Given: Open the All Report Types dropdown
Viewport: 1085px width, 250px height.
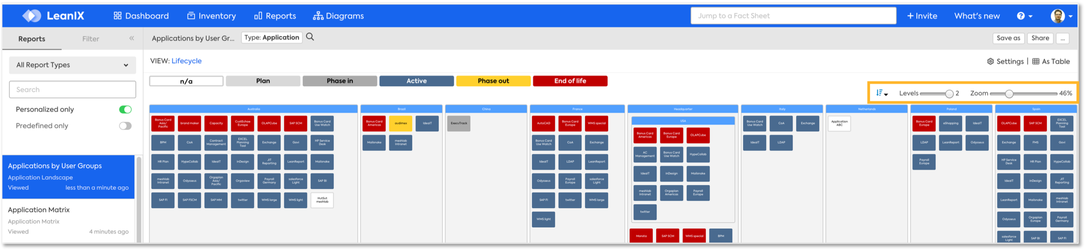Looking at the screenshot, I should (73, 65).
